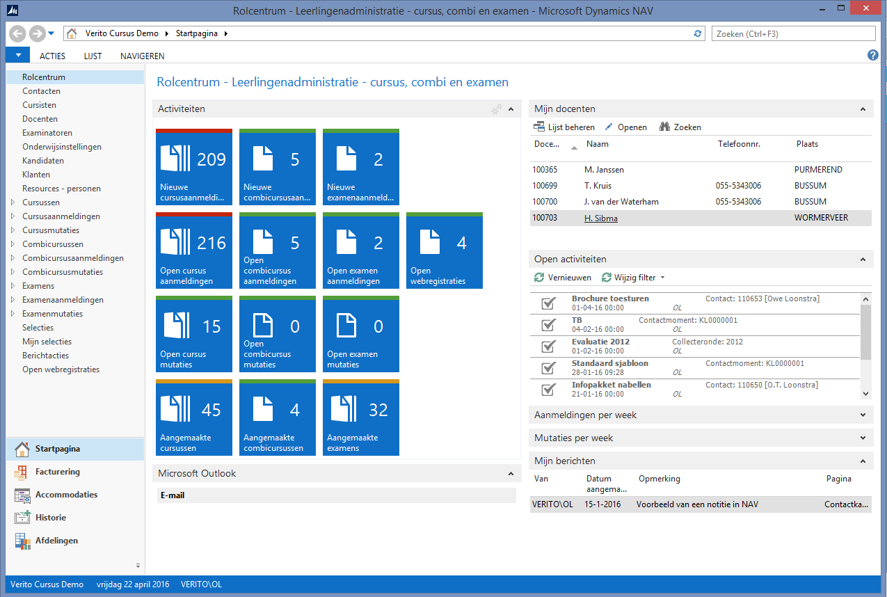Click Lijst beheren in Mijn docenten

click(564, 127)
